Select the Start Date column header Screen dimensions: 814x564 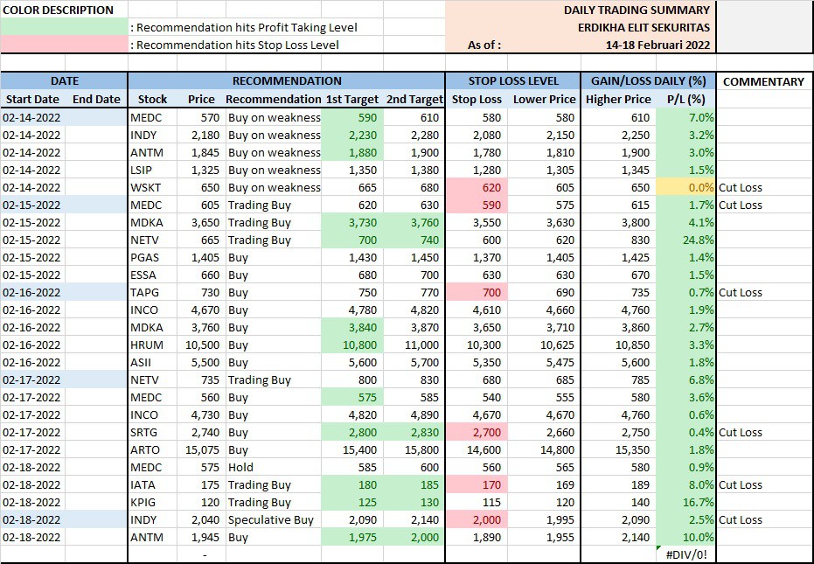[32, 100]
